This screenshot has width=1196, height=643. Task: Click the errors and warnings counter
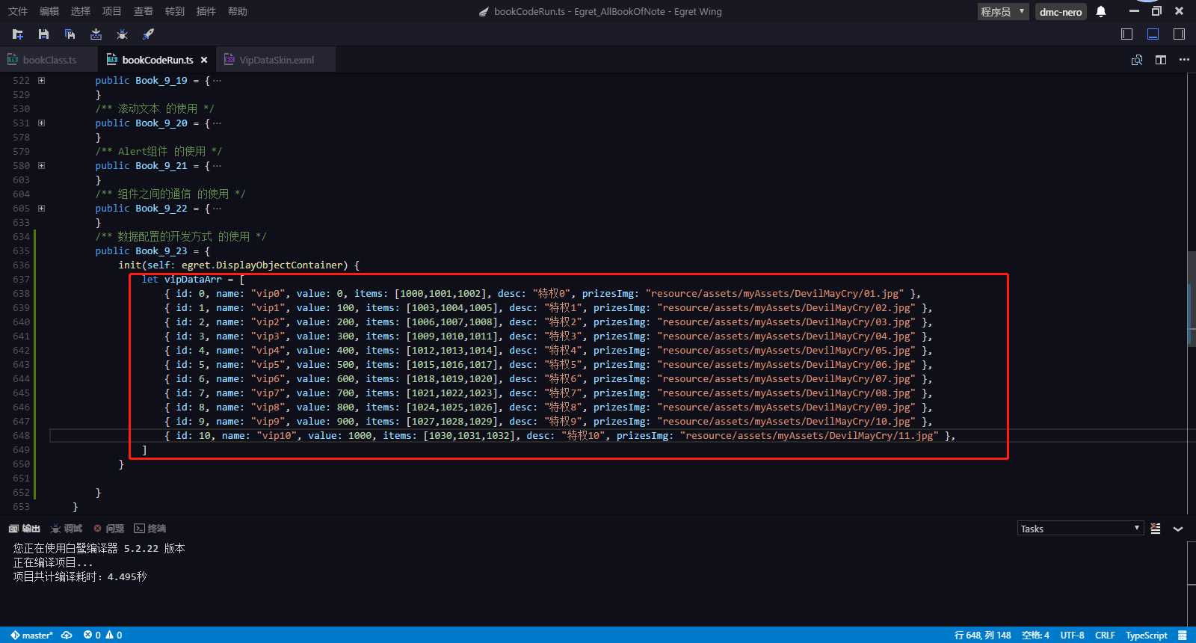click(103, 635)
